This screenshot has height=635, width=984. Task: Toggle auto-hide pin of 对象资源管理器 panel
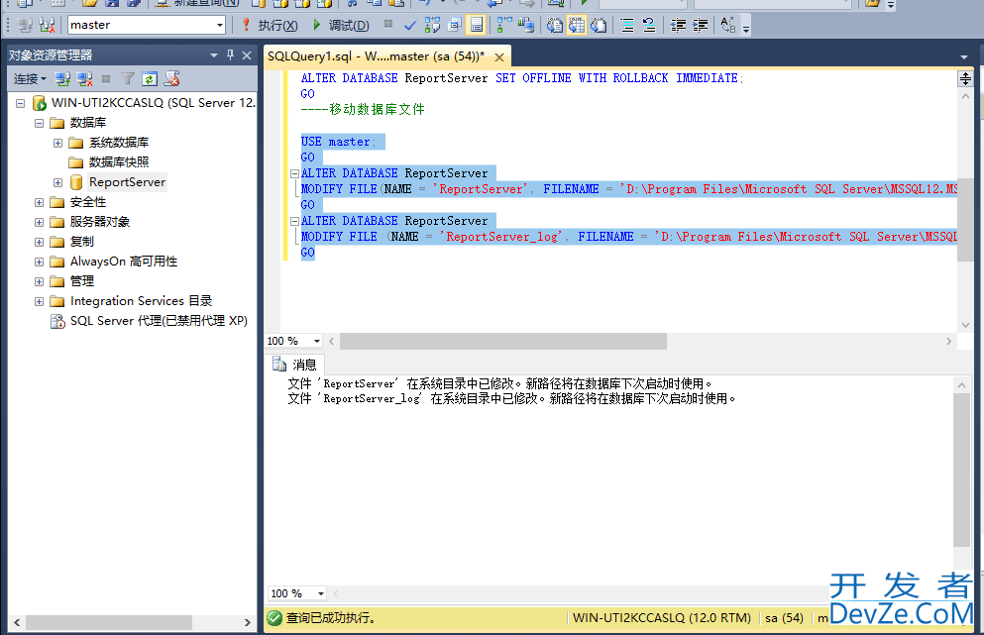(x=230, y=55)
